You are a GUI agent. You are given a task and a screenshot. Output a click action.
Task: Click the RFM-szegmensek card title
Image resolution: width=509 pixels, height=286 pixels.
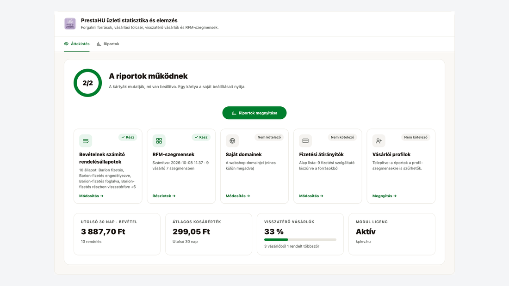[x=174, y=154]
